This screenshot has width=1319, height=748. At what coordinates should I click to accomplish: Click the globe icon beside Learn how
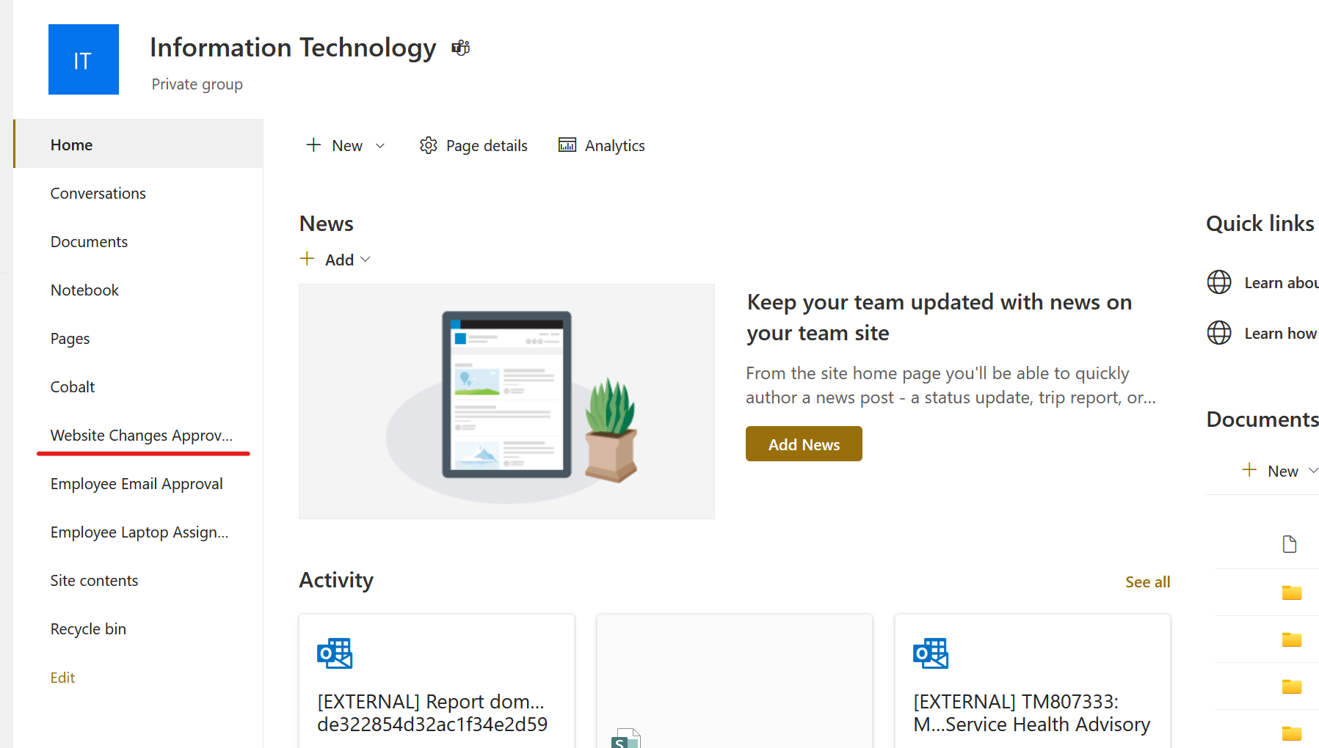pyautogui.click(x=1219, y=333)
